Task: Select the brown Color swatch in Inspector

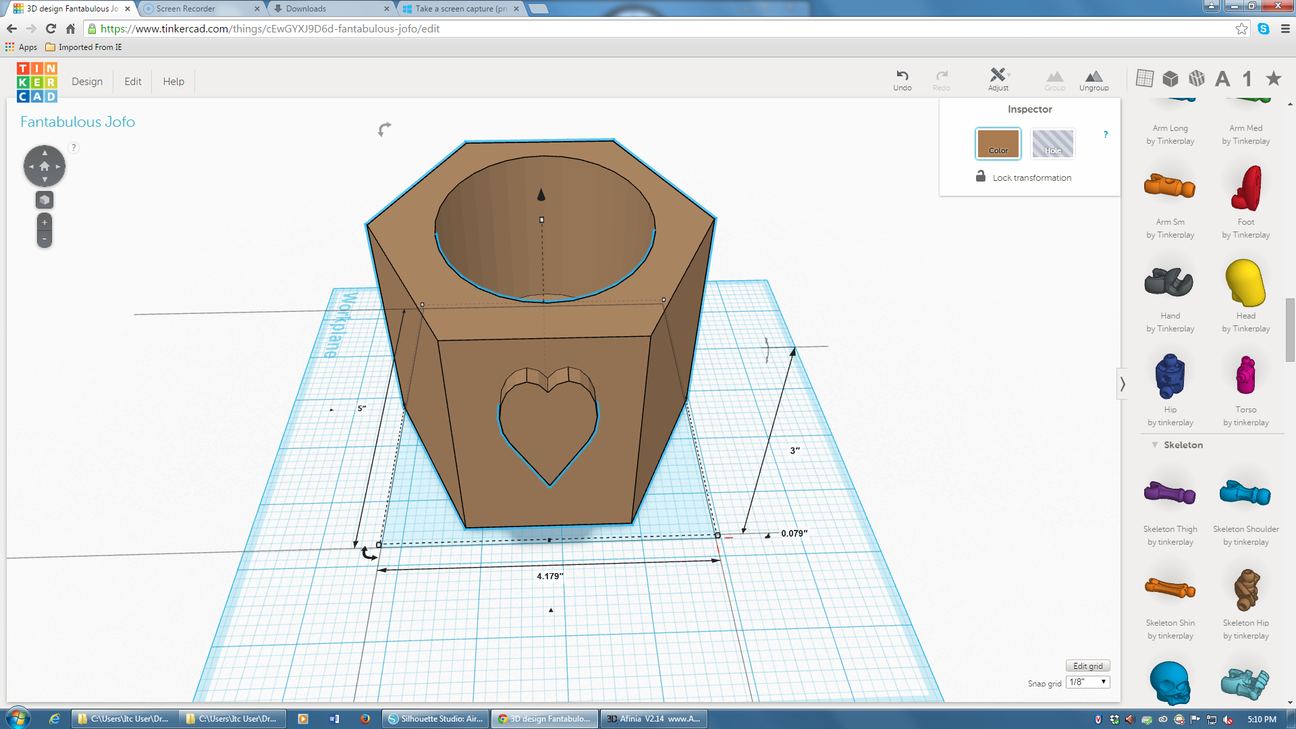Action: click(999, 143)
